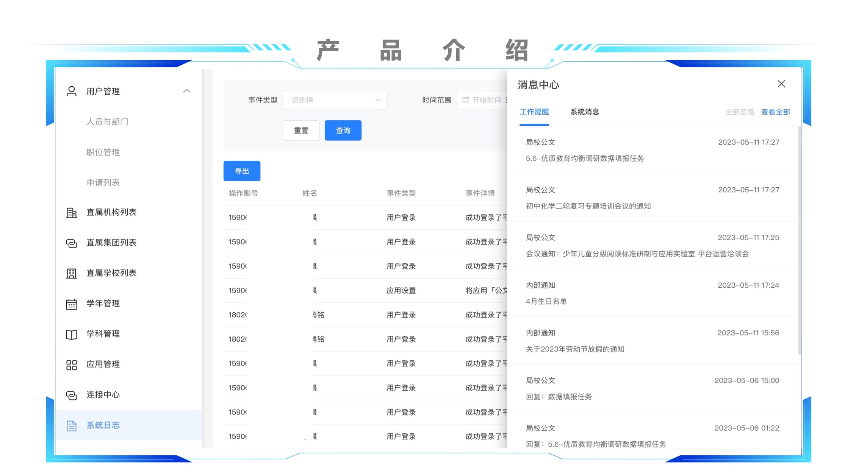Click the 直属集团列表 link icon

pyautogui.click(x=71, y=243)
